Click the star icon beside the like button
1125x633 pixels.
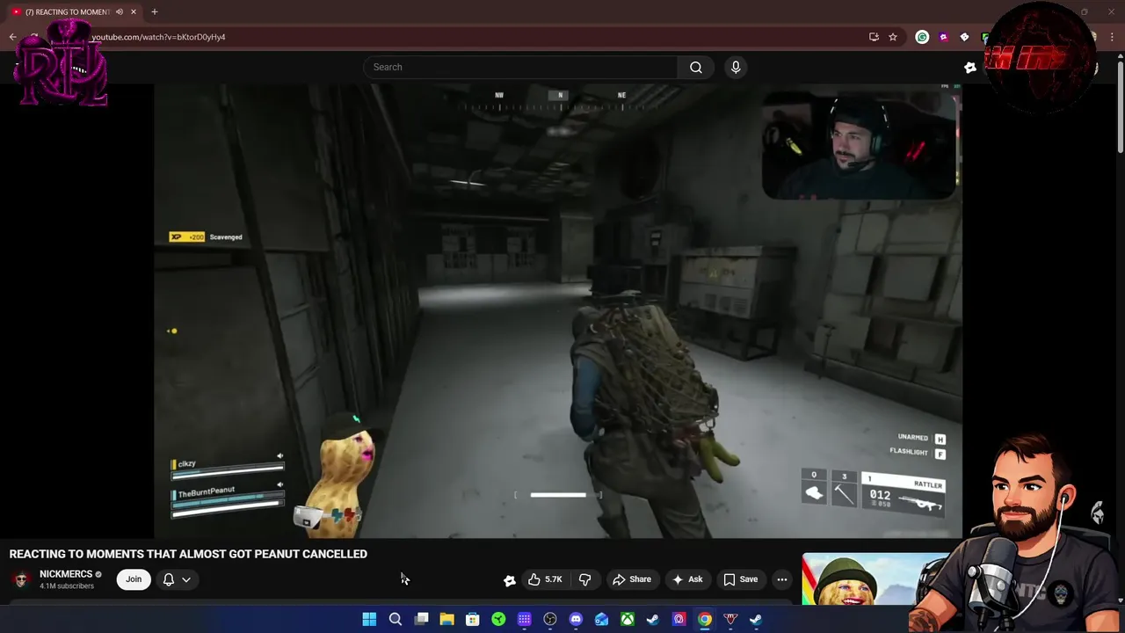tap(509, 579)
